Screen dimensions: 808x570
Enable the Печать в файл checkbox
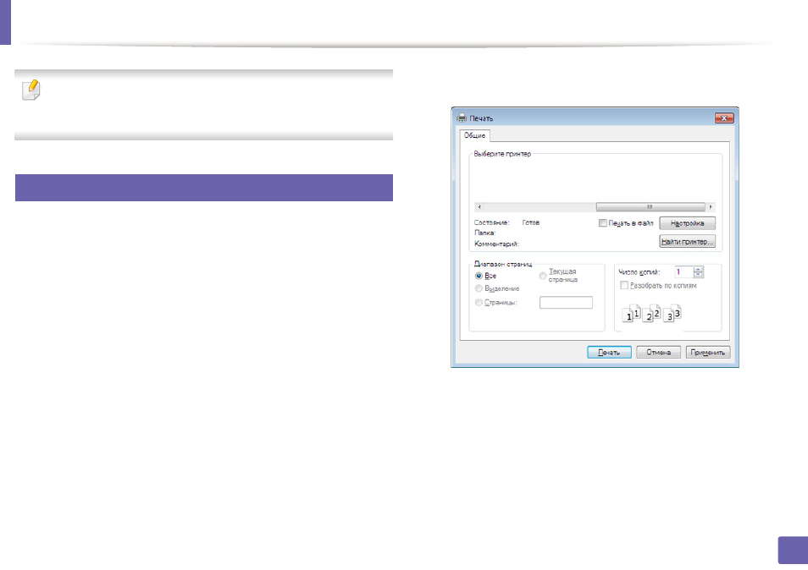click(x=602, y=222)
